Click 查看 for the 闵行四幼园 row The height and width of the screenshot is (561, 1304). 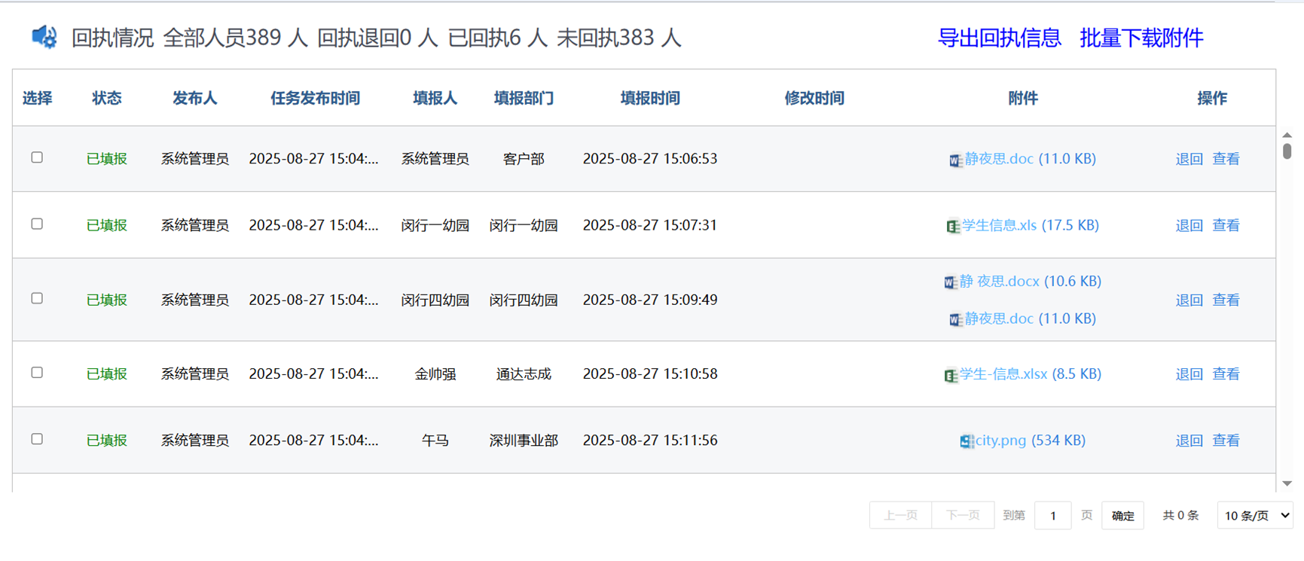[1226, 300]
